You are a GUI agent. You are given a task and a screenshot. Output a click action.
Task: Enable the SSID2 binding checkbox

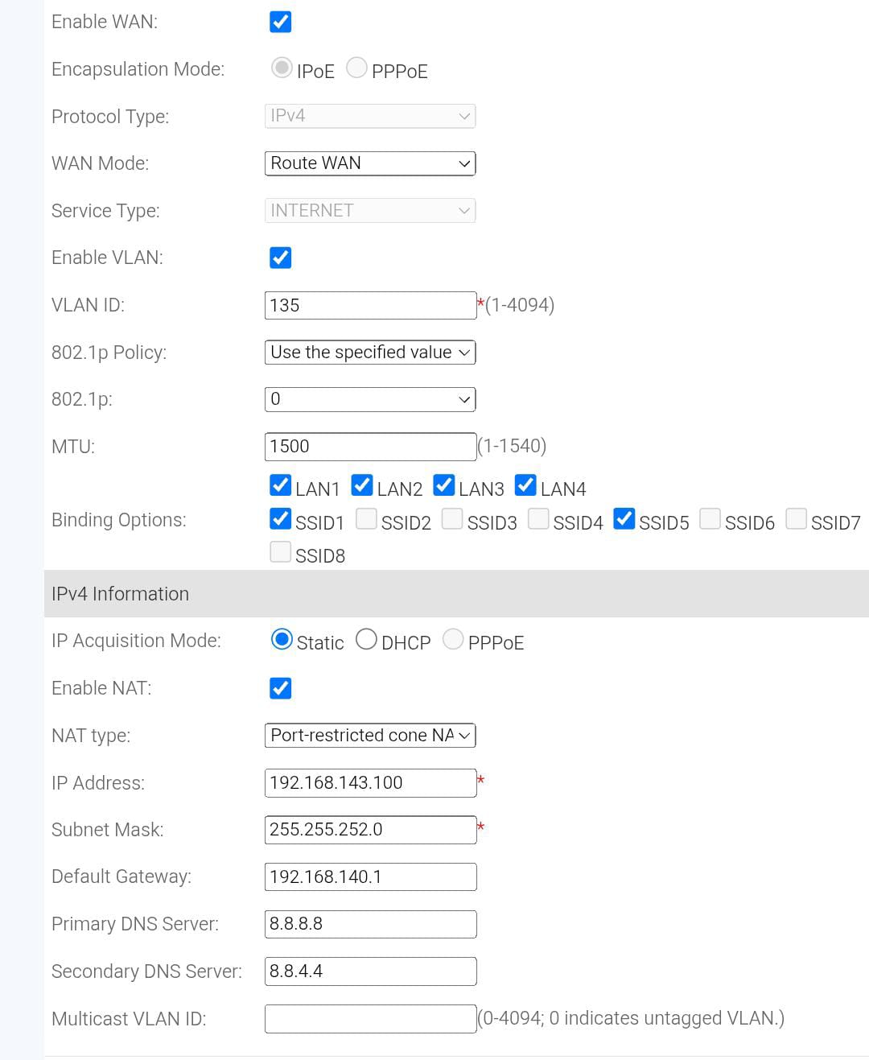(366, 518)
